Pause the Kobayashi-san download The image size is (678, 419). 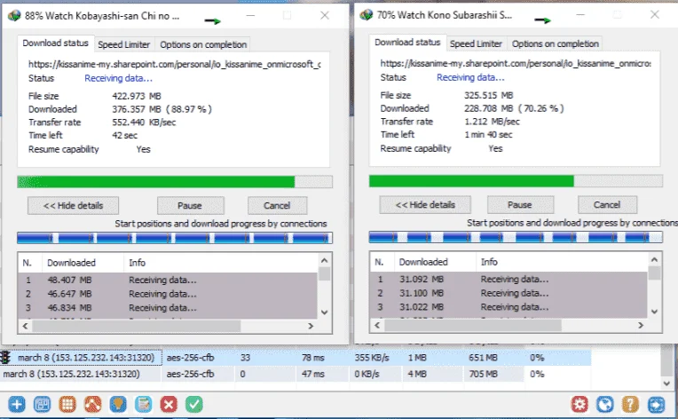(190, 206)
